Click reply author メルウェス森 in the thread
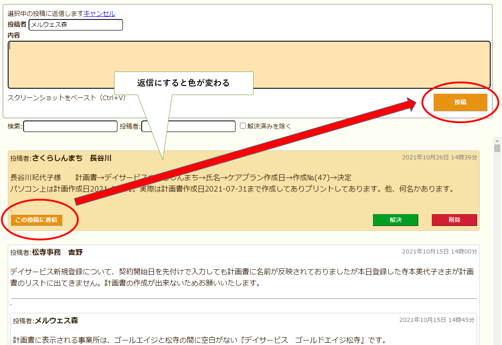Image resolution: width=502 pixels, height=345 pixels. [x=56, y=321]
